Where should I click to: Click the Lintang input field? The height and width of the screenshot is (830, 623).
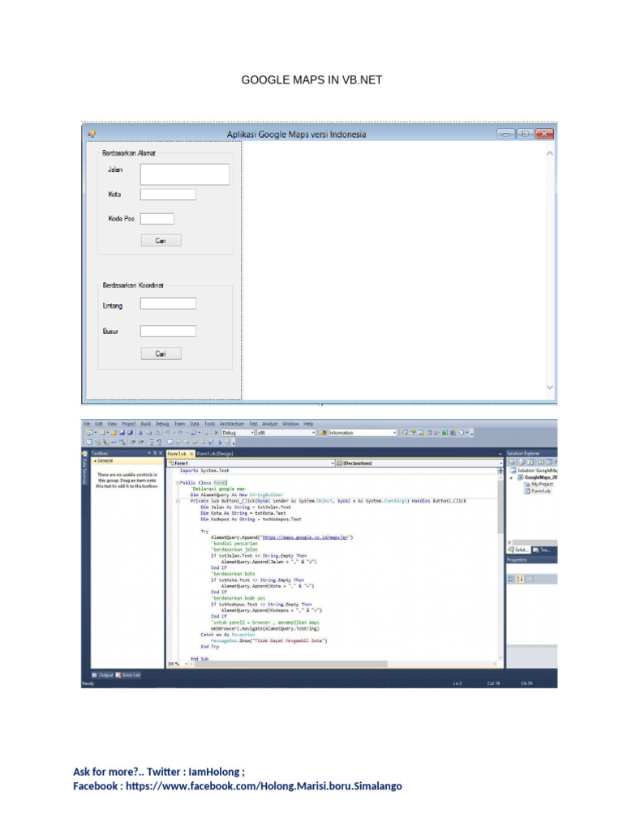(168, 303)
